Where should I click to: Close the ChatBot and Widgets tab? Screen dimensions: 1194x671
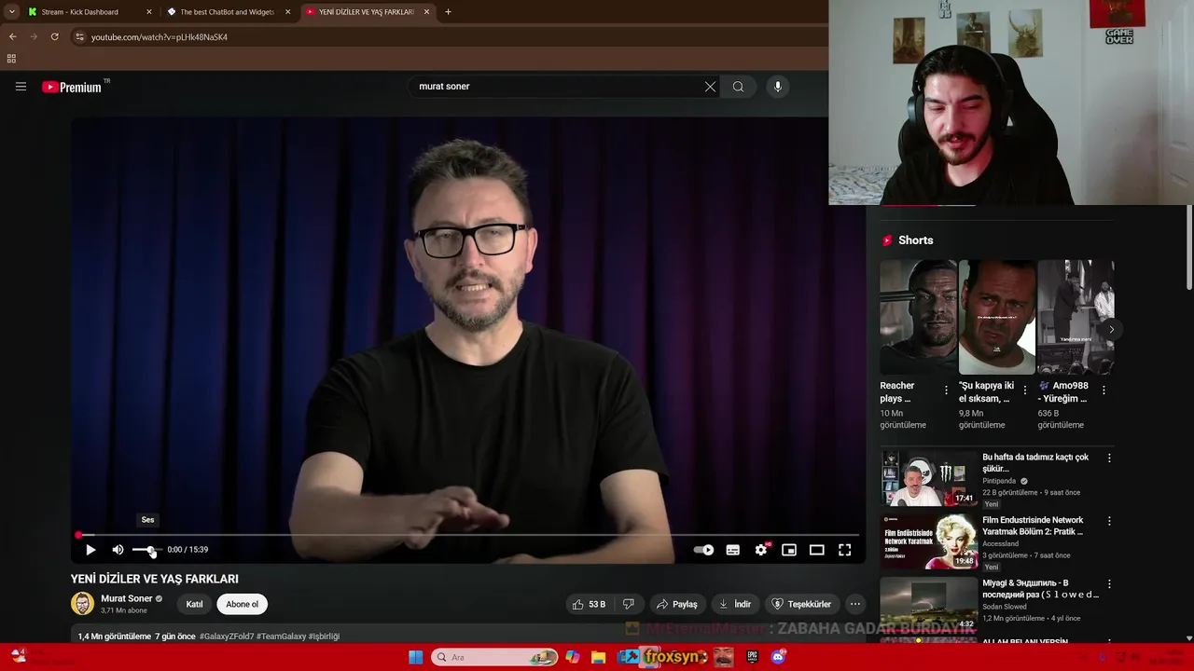coord(287,12)
